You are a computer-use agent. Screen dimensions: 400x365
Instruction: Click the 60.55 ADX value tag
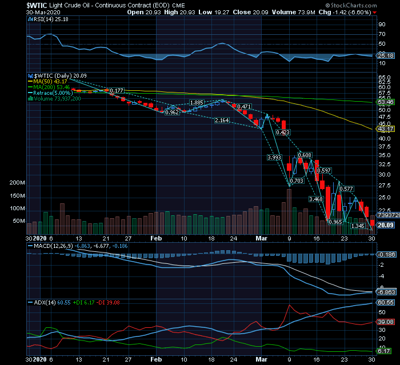click(x=386, y=303)
